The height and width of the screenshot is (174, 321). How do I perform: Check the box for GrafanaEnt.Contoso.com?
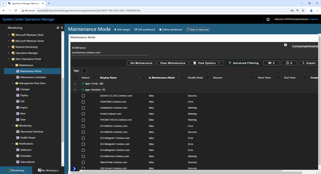(83, 108)
